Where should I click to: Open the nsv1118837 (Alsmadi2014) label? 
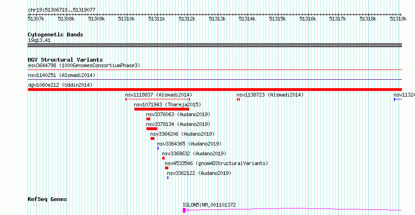pyautogui.click(x=159, y=95)
